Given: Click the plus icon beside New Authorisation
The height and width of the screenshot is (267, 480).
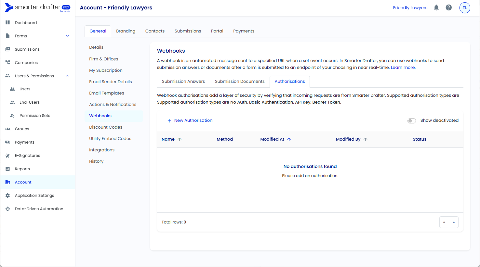Looking at the screenshot, I should 169,121.
